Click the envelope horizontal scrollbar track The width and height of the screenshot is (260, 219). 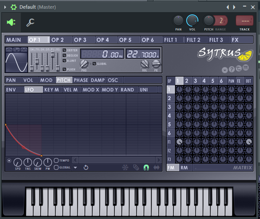coord(117,160)
